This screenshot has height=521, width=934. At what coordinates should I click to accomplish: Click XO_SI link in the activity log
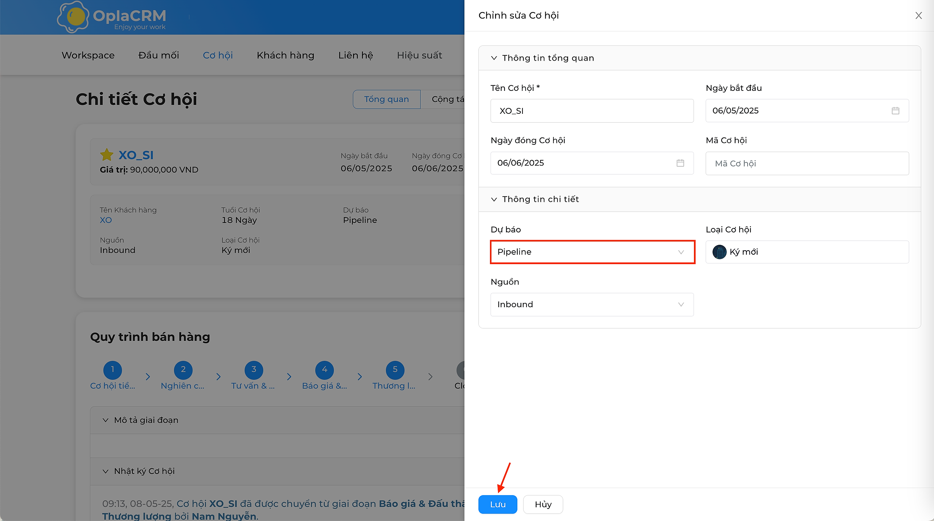(x=223, y=503)
